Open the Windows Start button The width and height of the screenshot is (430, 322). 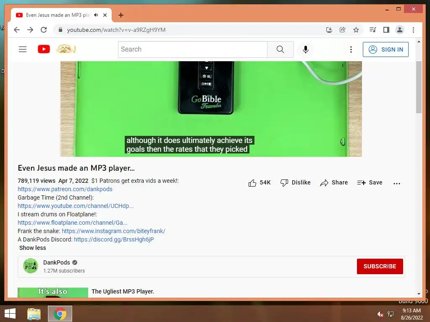(x=10, y=314)
